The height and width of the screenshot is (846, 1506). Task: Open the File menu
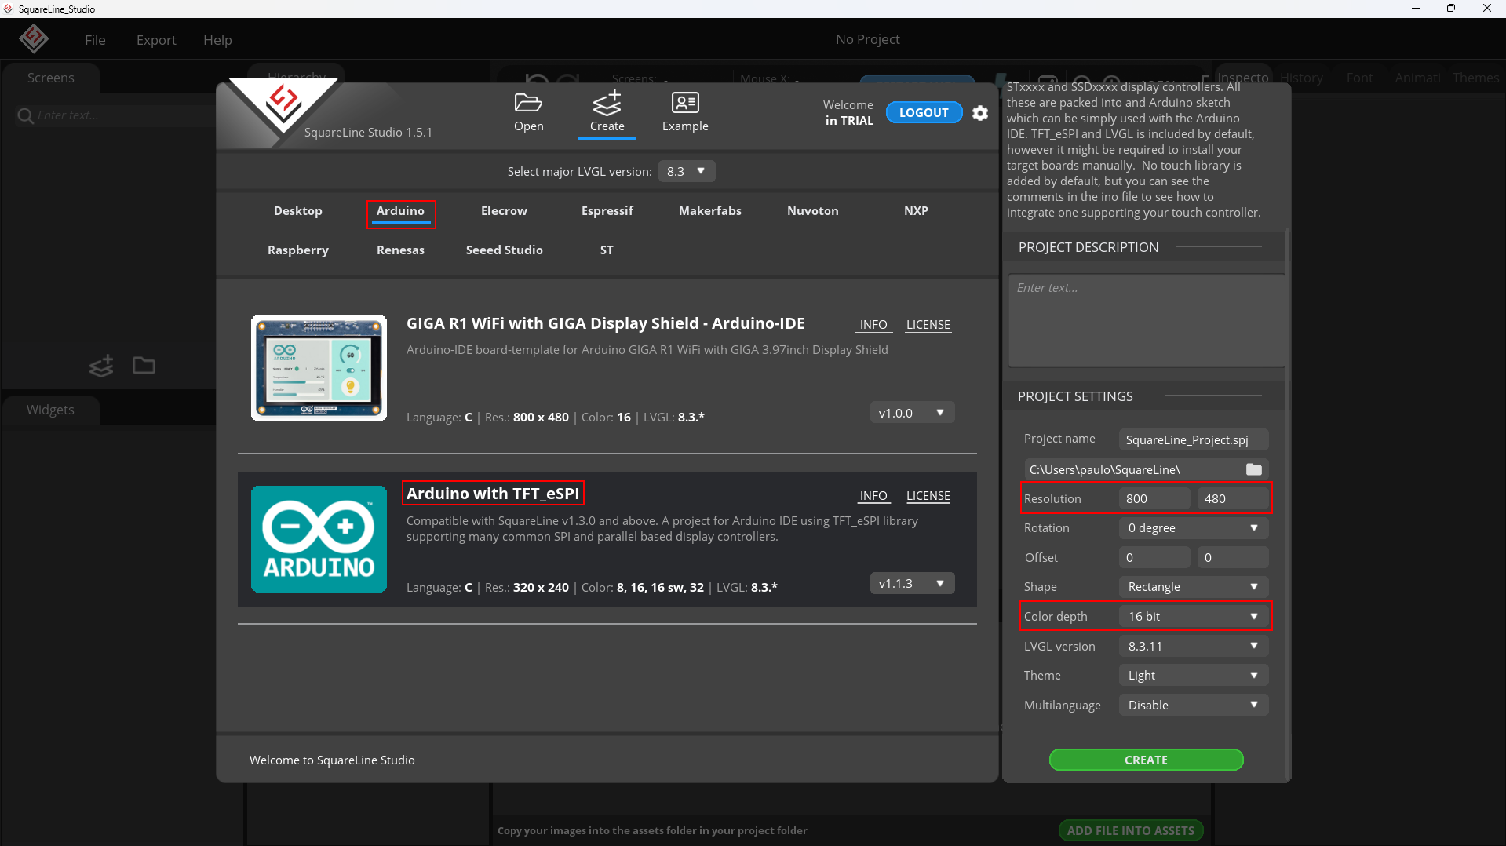pyautogui.click(x=95, y=40)
